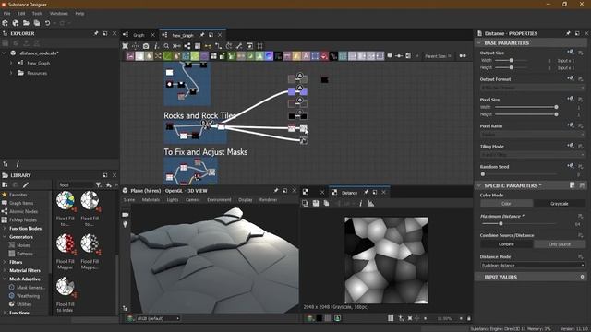Viewport: 591px width, 332px height.
Task: Click the red downward-arrow node icon
Action: (324, 56)
